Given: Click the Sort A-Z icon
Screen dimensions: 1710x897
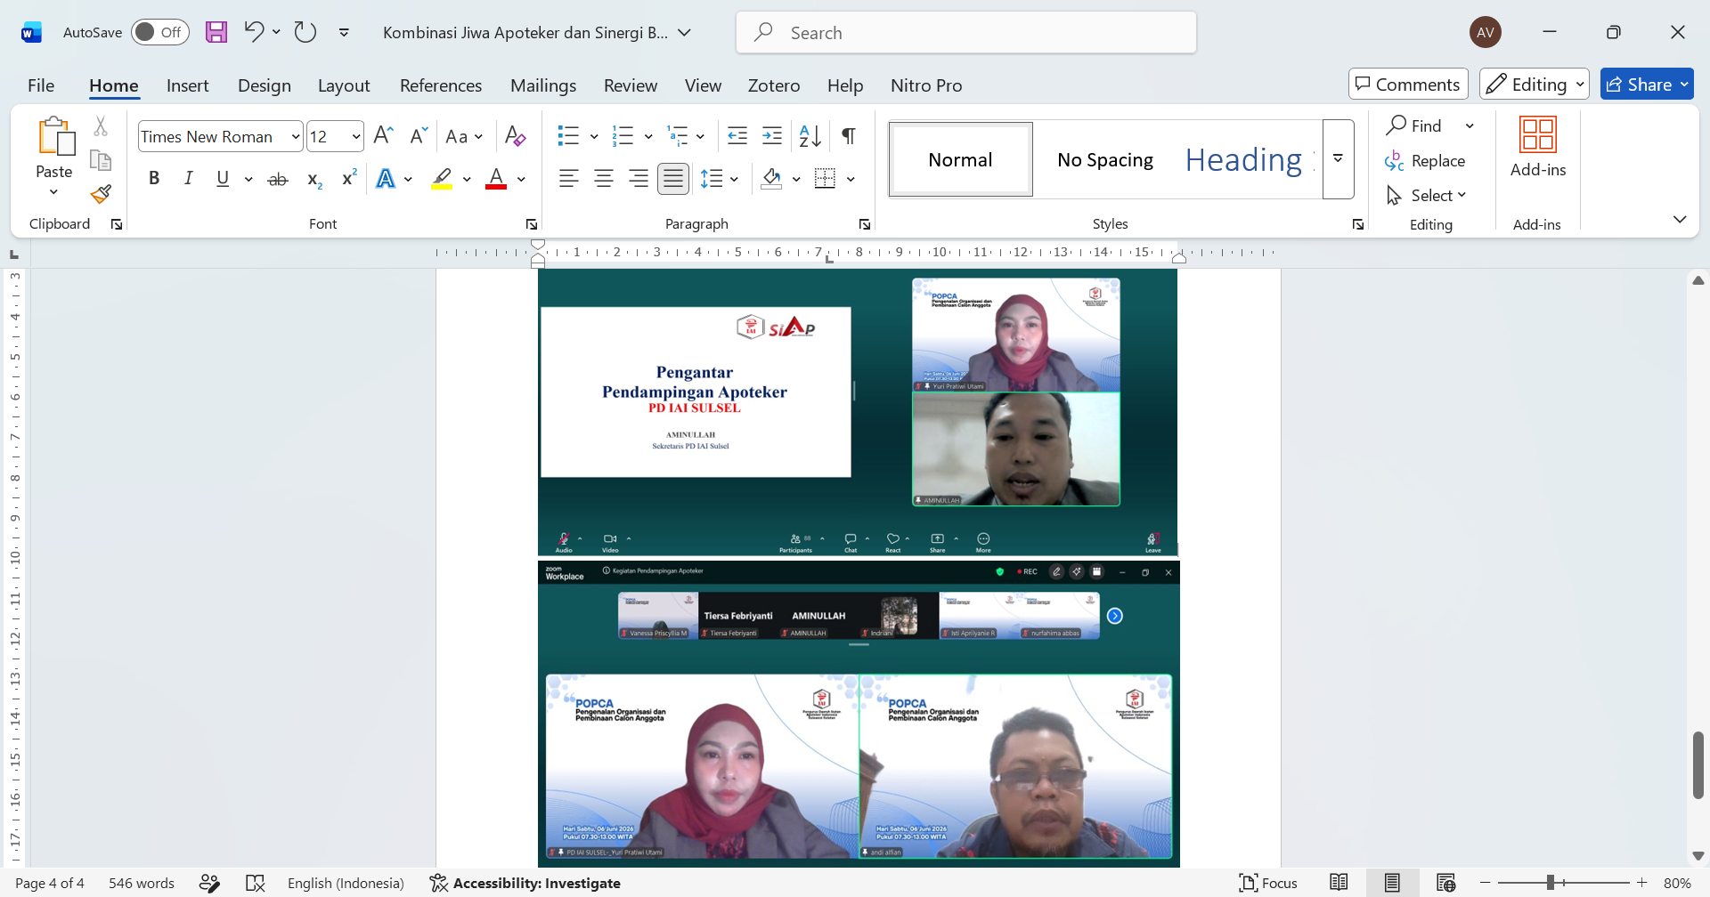Looking at the screenshot, I should [810, 136].
